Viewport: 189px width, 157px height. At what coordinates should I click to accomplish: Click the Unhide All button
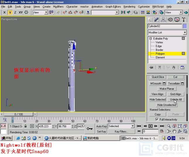(176, 99)
